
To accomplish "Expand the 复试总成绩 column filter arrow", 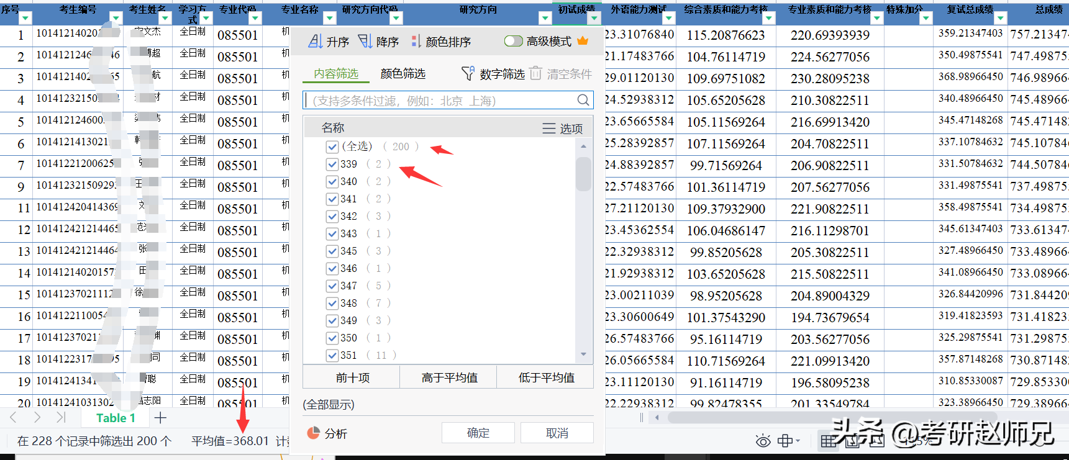I will coord(999,19).
